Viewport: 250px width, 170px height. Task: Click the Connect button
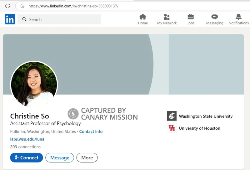coord(27,158)
